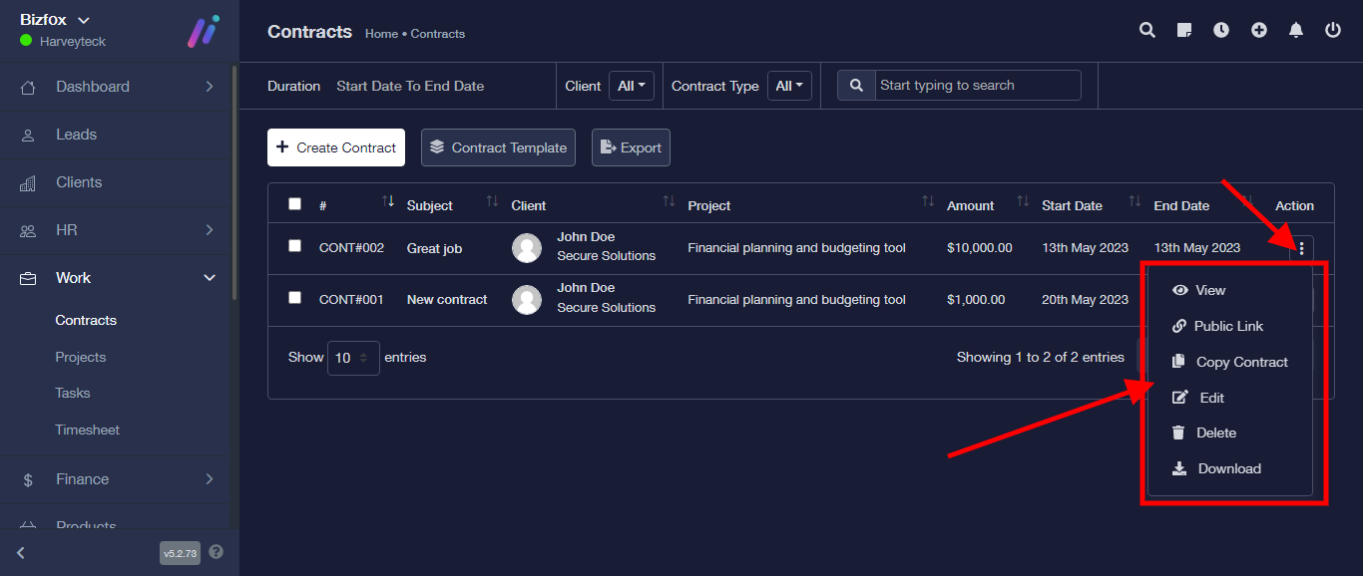Click the power logout icon
This screenshot has width=1363, height=576.
(x=1333, y=31)
